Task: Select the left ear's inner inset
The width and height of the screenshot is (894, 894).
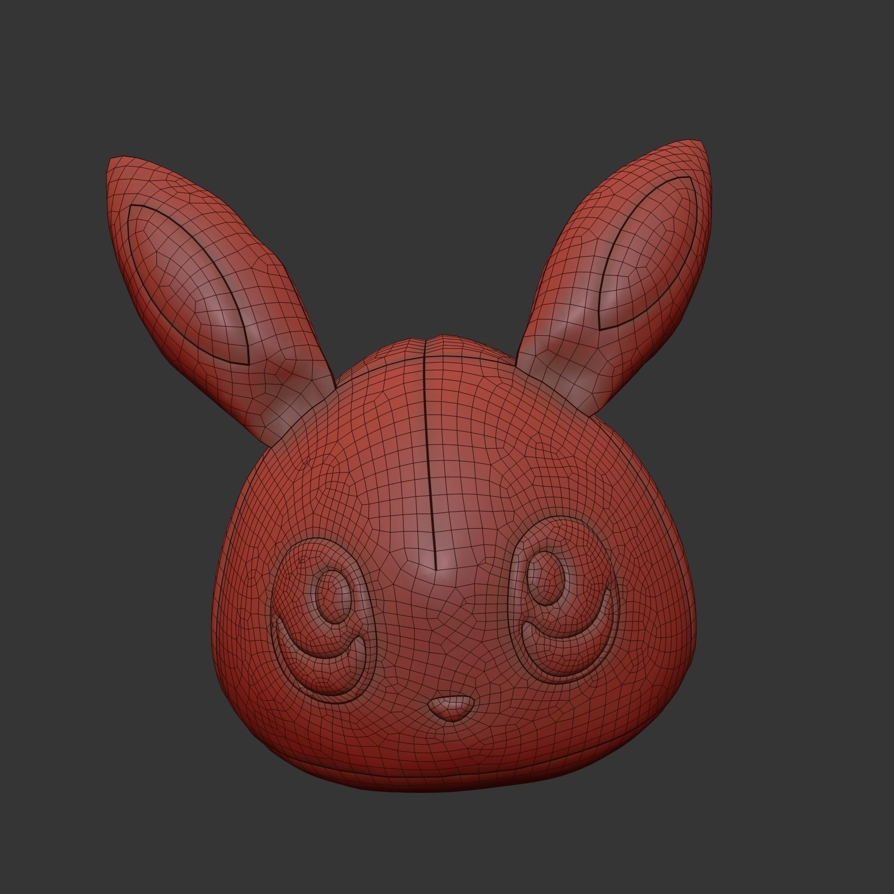Action: [x=188, y=284]
